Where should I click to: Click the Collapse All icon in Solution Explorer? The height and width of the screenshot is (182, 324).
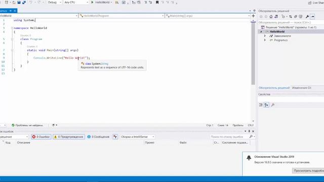[x=296, y=17]
